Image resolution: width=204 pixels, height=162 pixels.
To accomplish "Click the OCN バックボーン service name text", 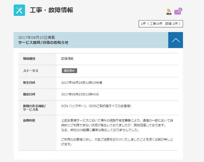I will click(96, 106).
